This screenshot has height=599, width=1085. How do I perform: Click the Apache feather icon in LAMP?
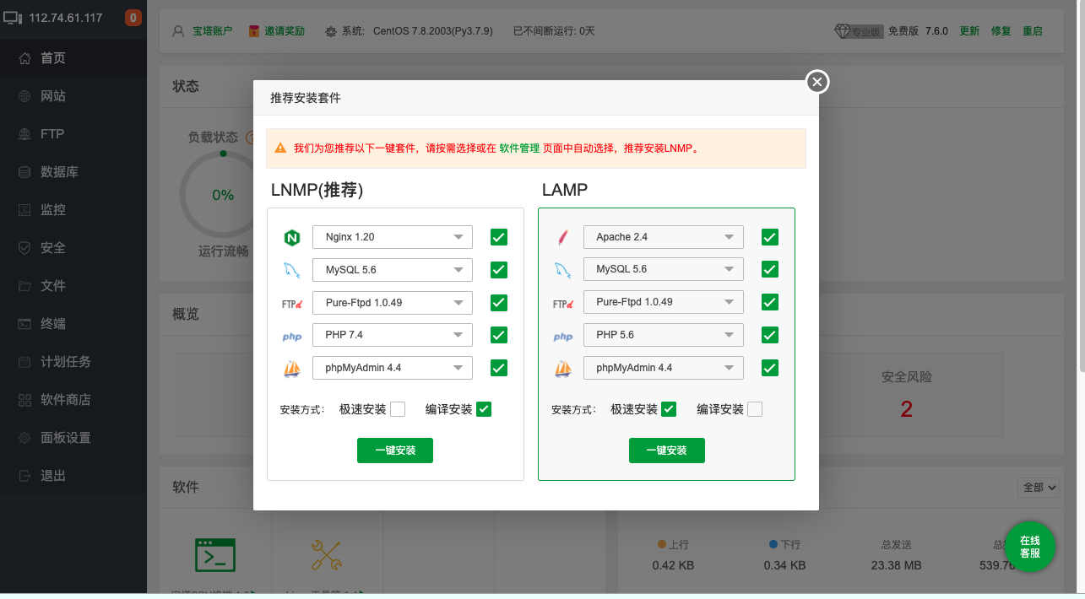coord(563,238)
